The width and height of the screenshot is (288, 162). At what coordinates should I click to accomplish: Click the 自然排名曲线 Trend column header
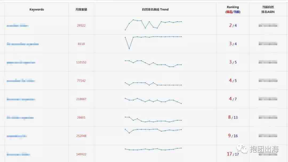[155, 10]
